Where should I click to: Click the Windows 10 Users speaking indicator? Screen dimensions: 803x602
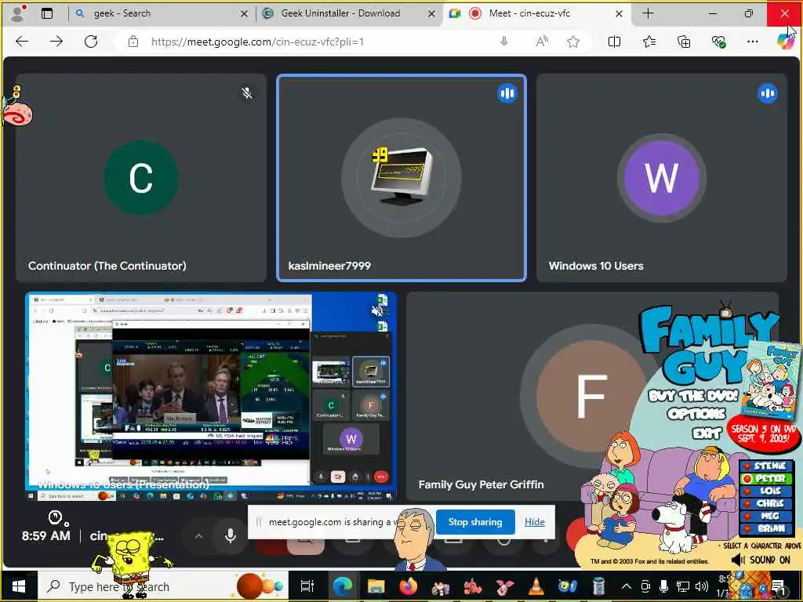[x=767, y=93]
